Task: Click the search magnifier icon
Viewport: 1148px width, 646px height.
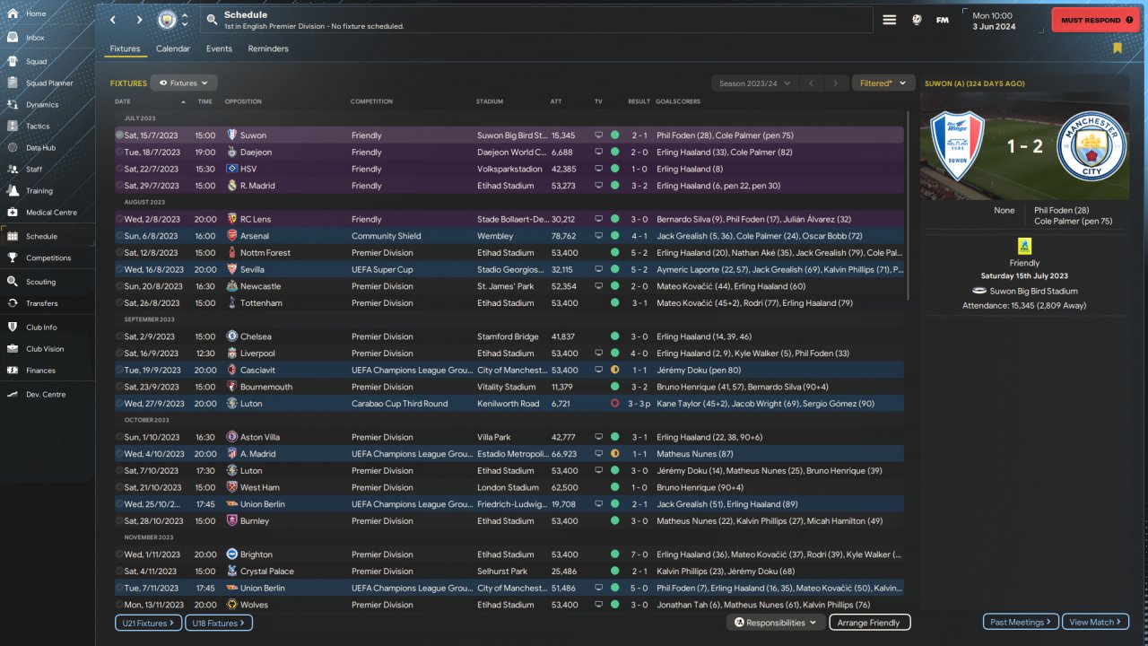Action: pos(212,19)
